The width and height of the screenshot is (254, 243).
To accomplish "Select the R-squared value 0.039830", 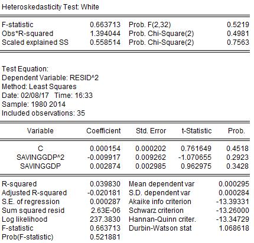I will [x=105, y=184].
